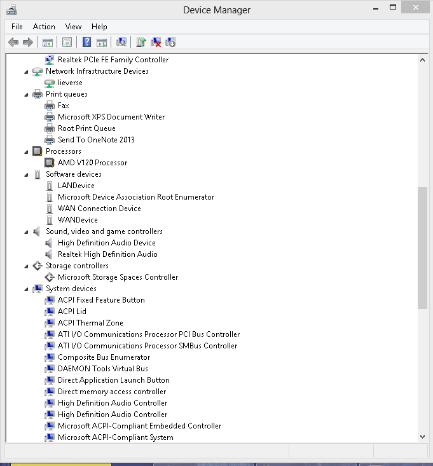Open the Properties toolbar icon
This screenshot has height=466, width=433.
67,42
